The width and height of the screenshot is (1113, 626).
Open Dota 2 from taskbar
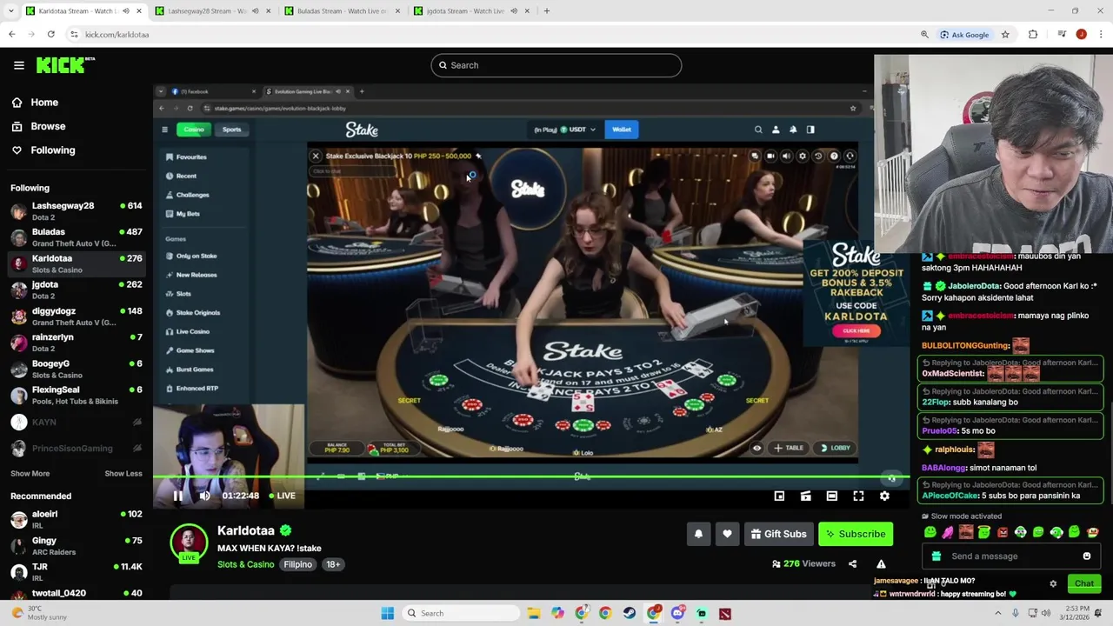tap(724, 613)
